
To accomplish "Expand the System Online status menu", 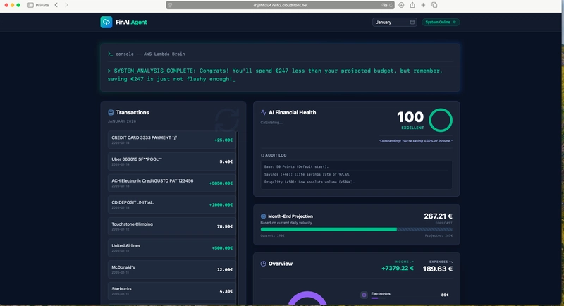I will point(441,22).
